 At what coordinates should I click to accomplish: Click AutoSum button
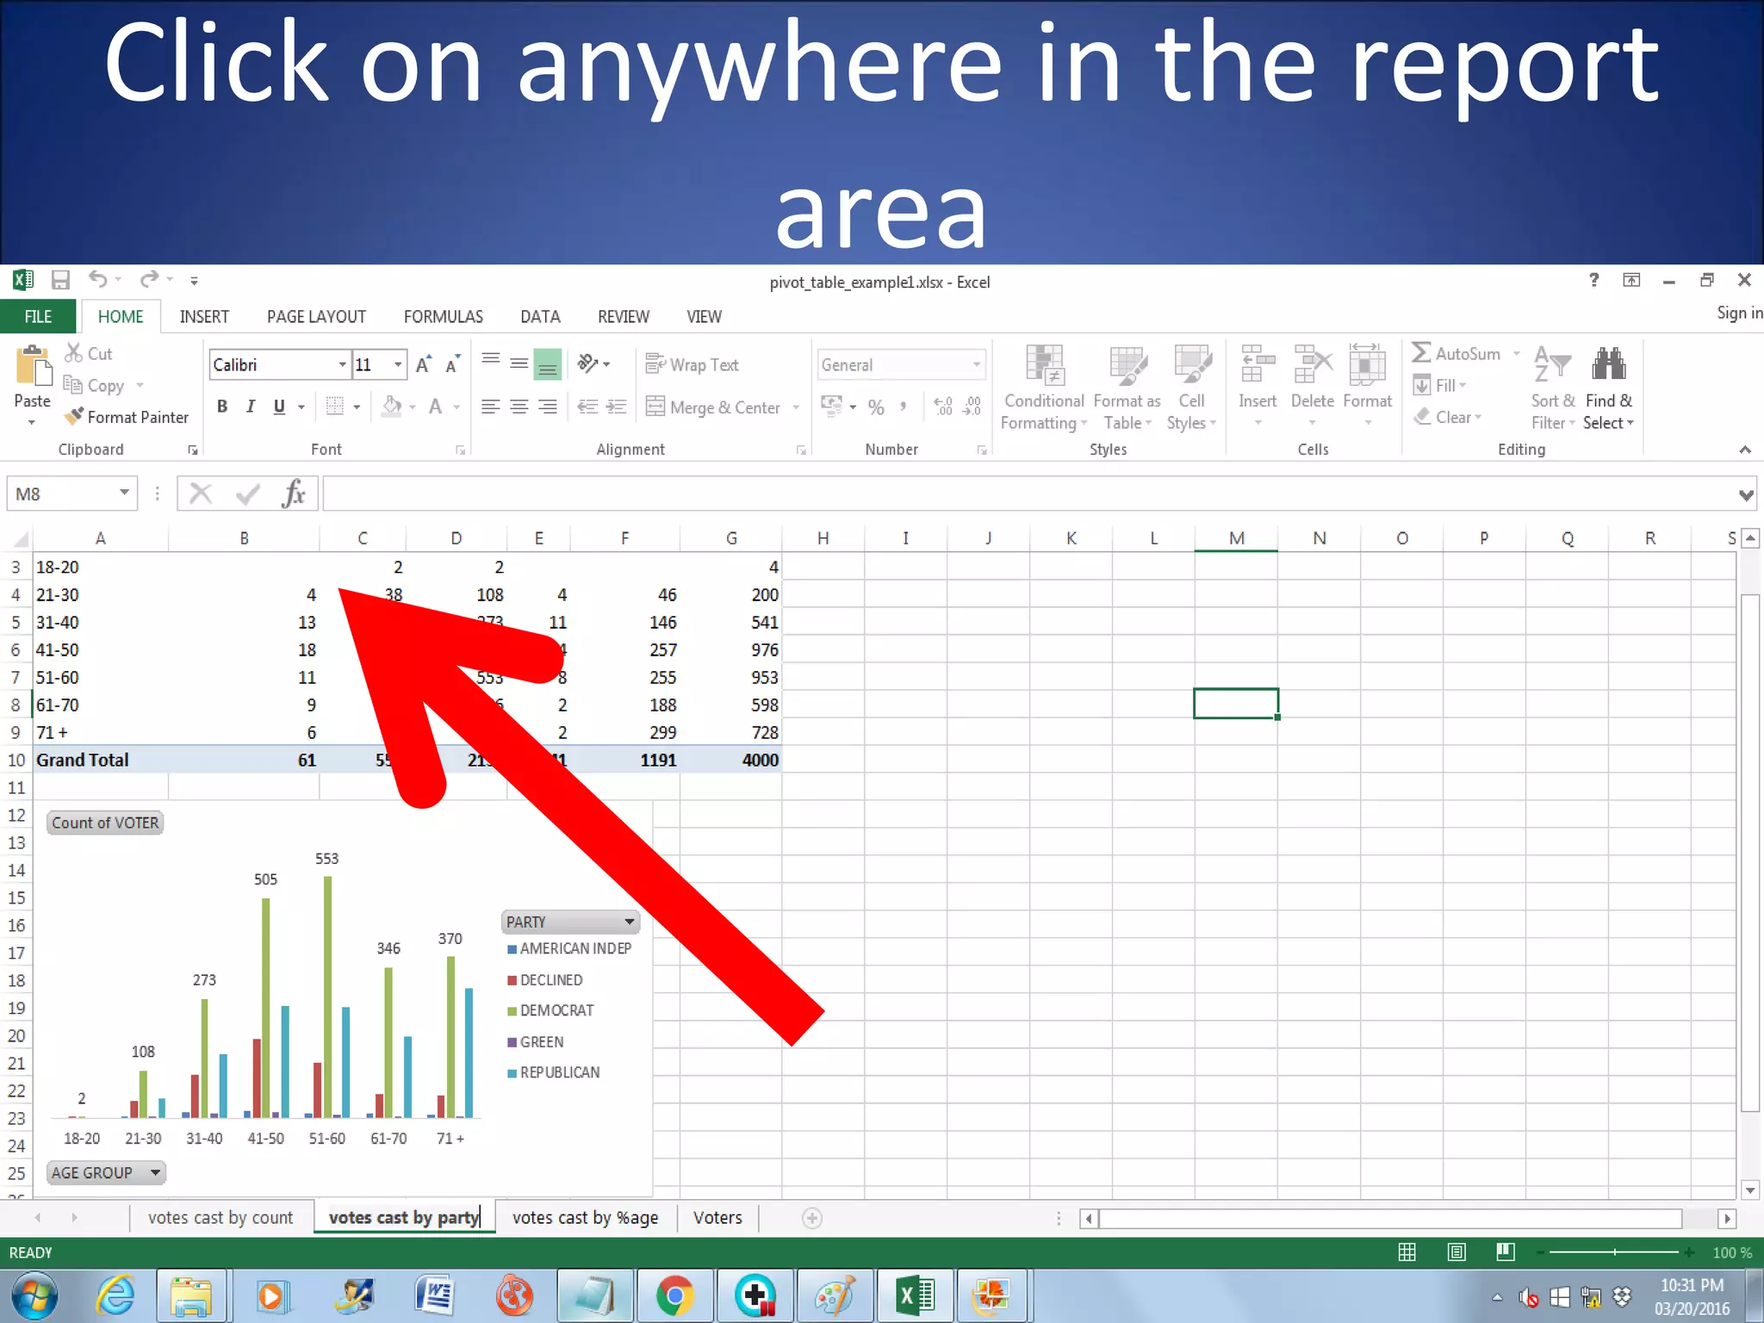coord(1467,353)
